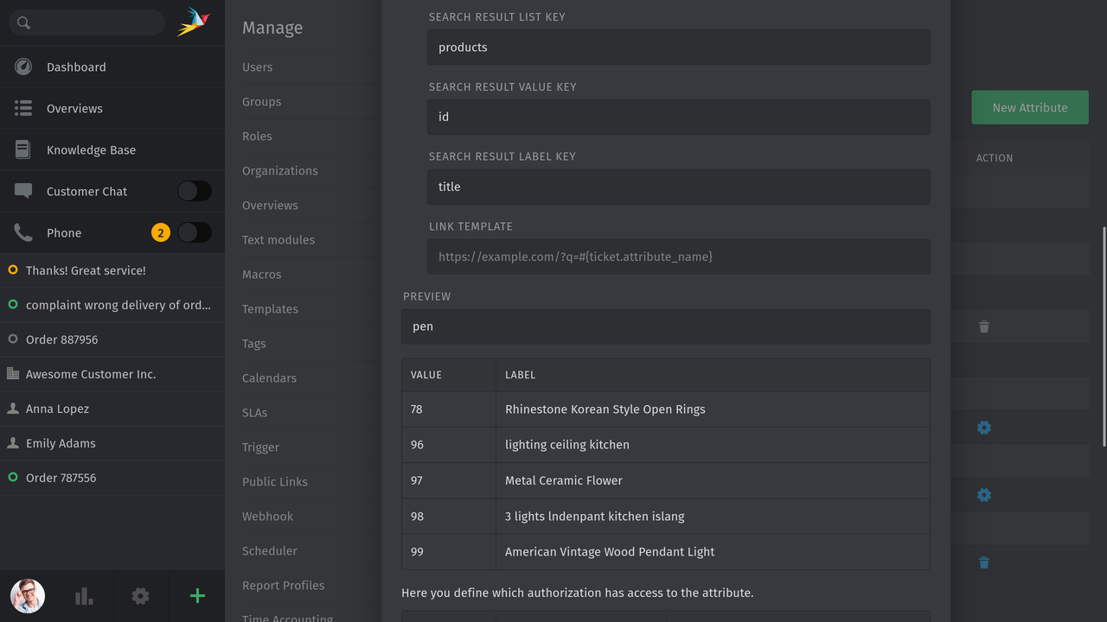Delete an attribute using the trash icon
The height and width of the screenshot is (622, 1107).
click(x=984, y=327)
